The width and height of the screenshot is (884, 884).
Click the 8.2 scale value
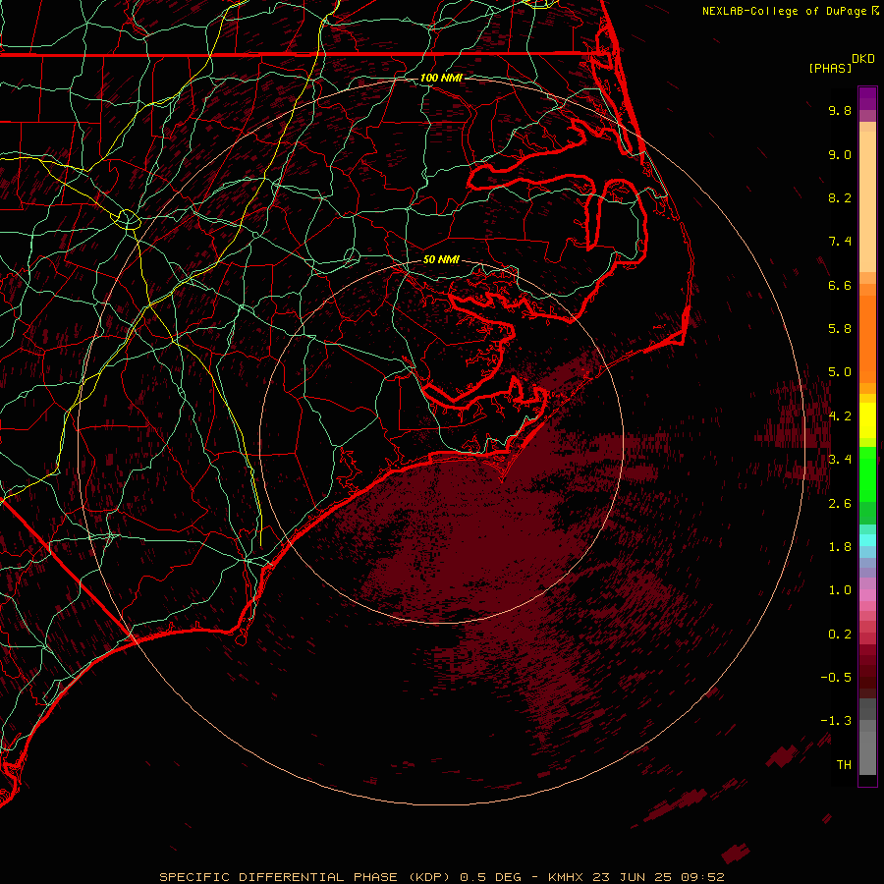click(840, 197)
